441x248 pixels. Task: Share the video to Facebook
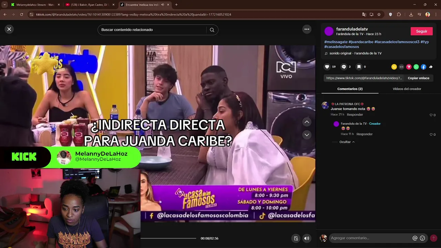click(x=423, y=67)
